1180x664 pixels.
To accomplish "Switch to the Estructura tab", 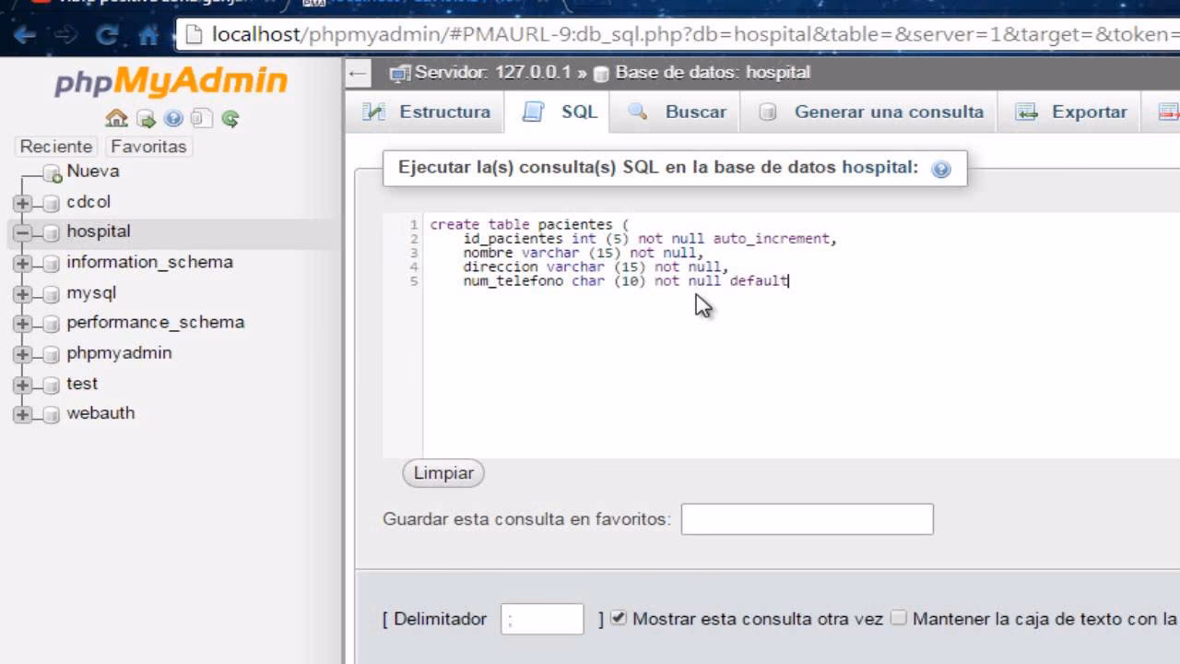I will [427, 112].
